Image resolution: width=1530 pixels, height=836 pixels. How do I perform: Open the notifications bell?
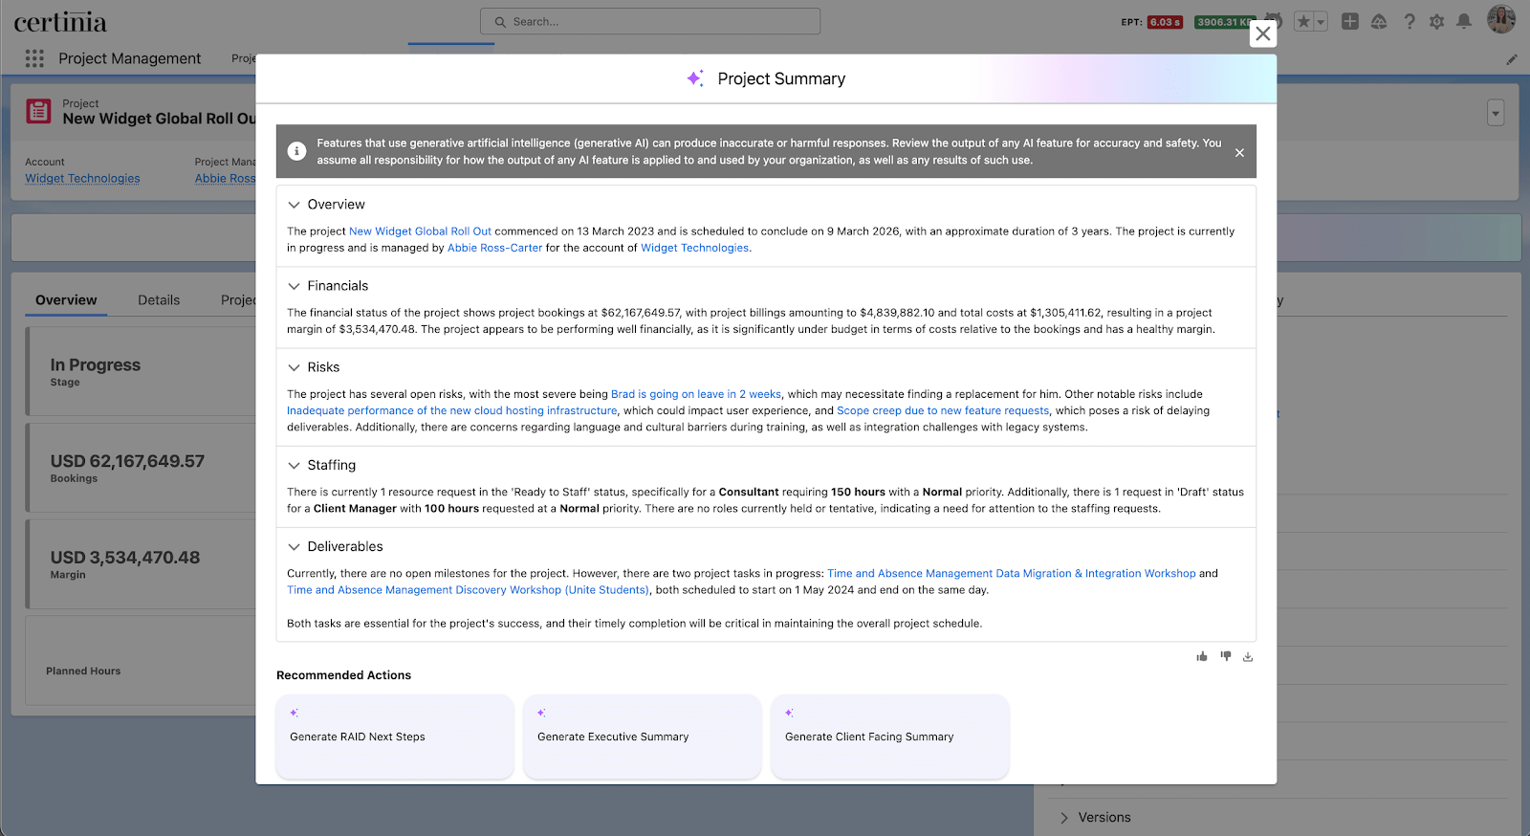1464,21
